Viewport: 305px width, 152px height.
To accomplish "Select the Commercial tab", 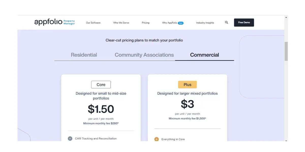I will (205, 55).
